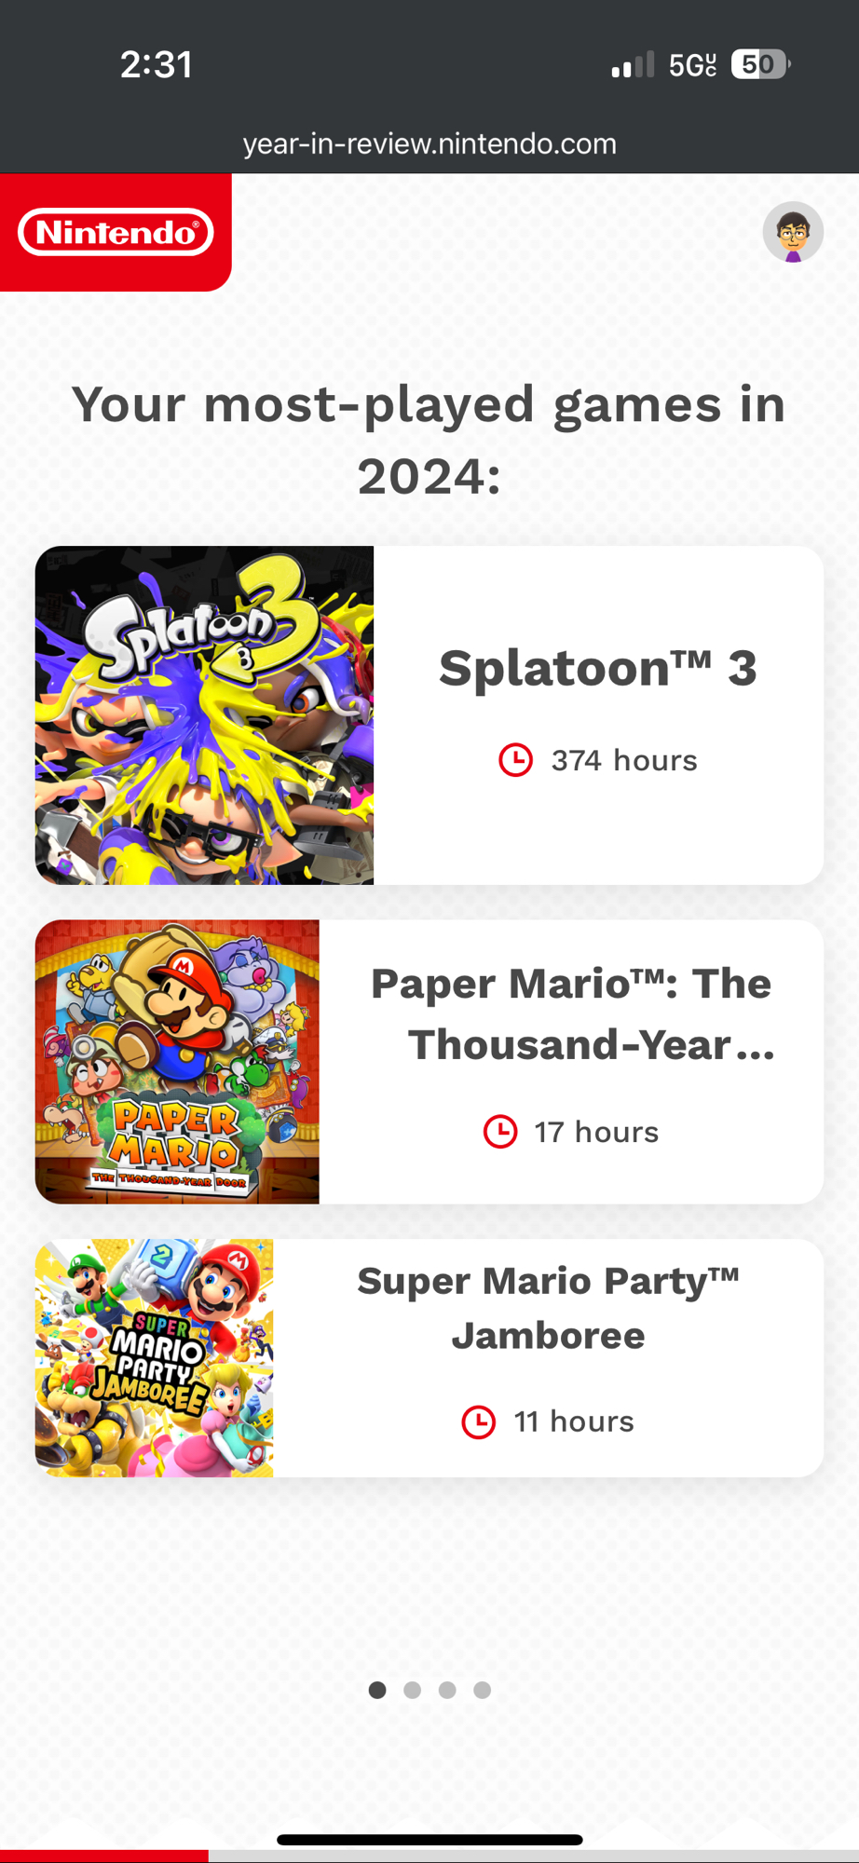Open the Mii profile avatar
This screenshot has width=859, height=1863.
click(x=793, y=232)
